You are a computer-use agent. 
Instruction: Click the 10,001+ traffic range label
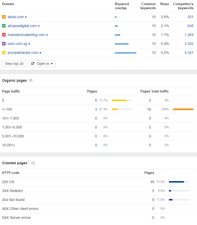click(9, 145)
